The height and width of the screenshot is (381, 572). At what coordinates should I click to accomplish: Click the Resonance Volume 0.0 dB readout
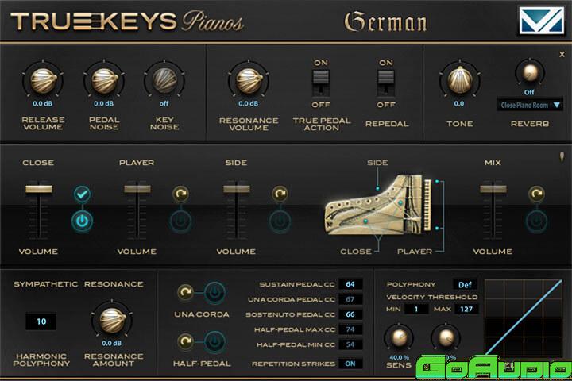coord(249,103)
